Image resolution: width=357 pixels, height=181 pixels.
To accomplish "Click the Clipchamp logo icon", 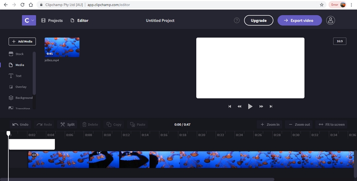I will (x=29, y=20).
